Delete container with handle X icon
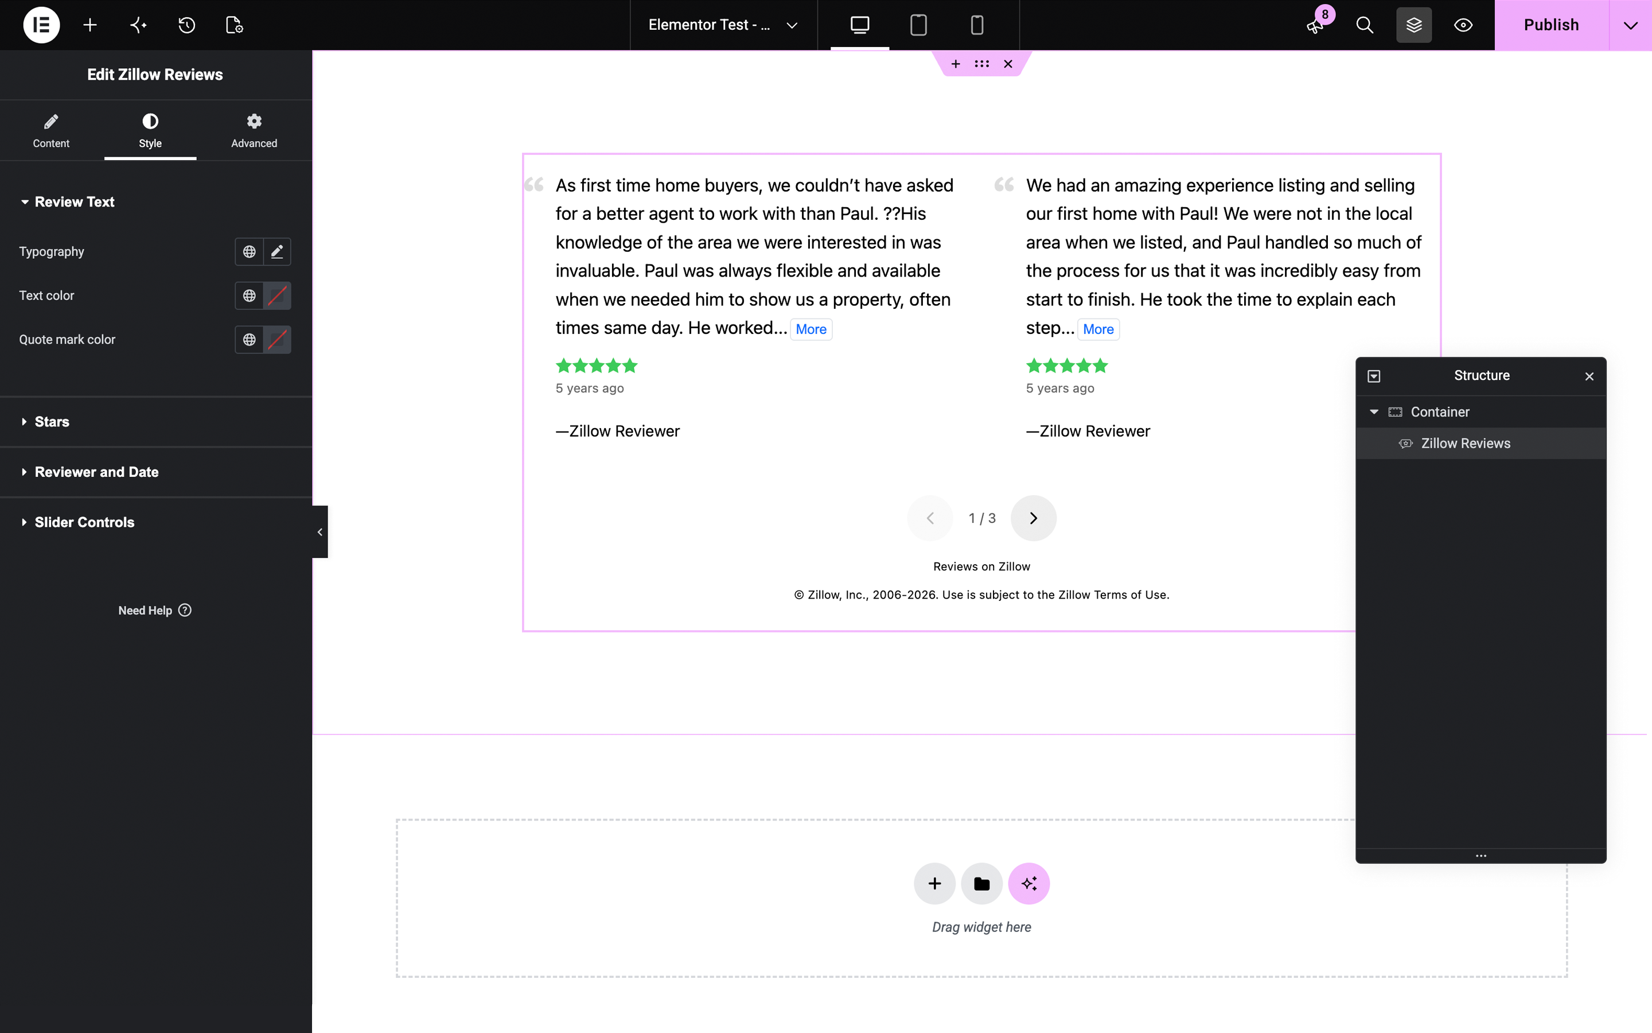This screenshot has width=1652, height=1033. click(x=1008, y=64)
